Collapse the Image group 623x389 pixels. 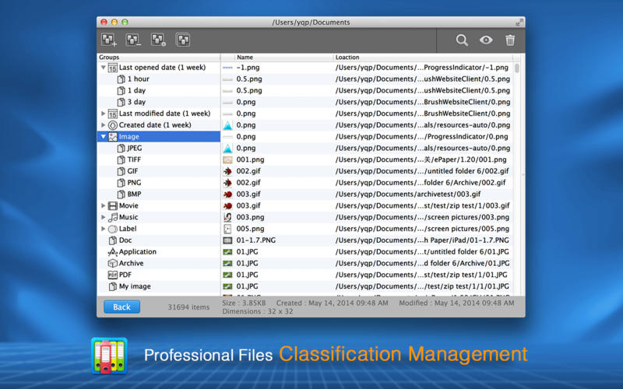pyautogui.click(x=104, y=137)
